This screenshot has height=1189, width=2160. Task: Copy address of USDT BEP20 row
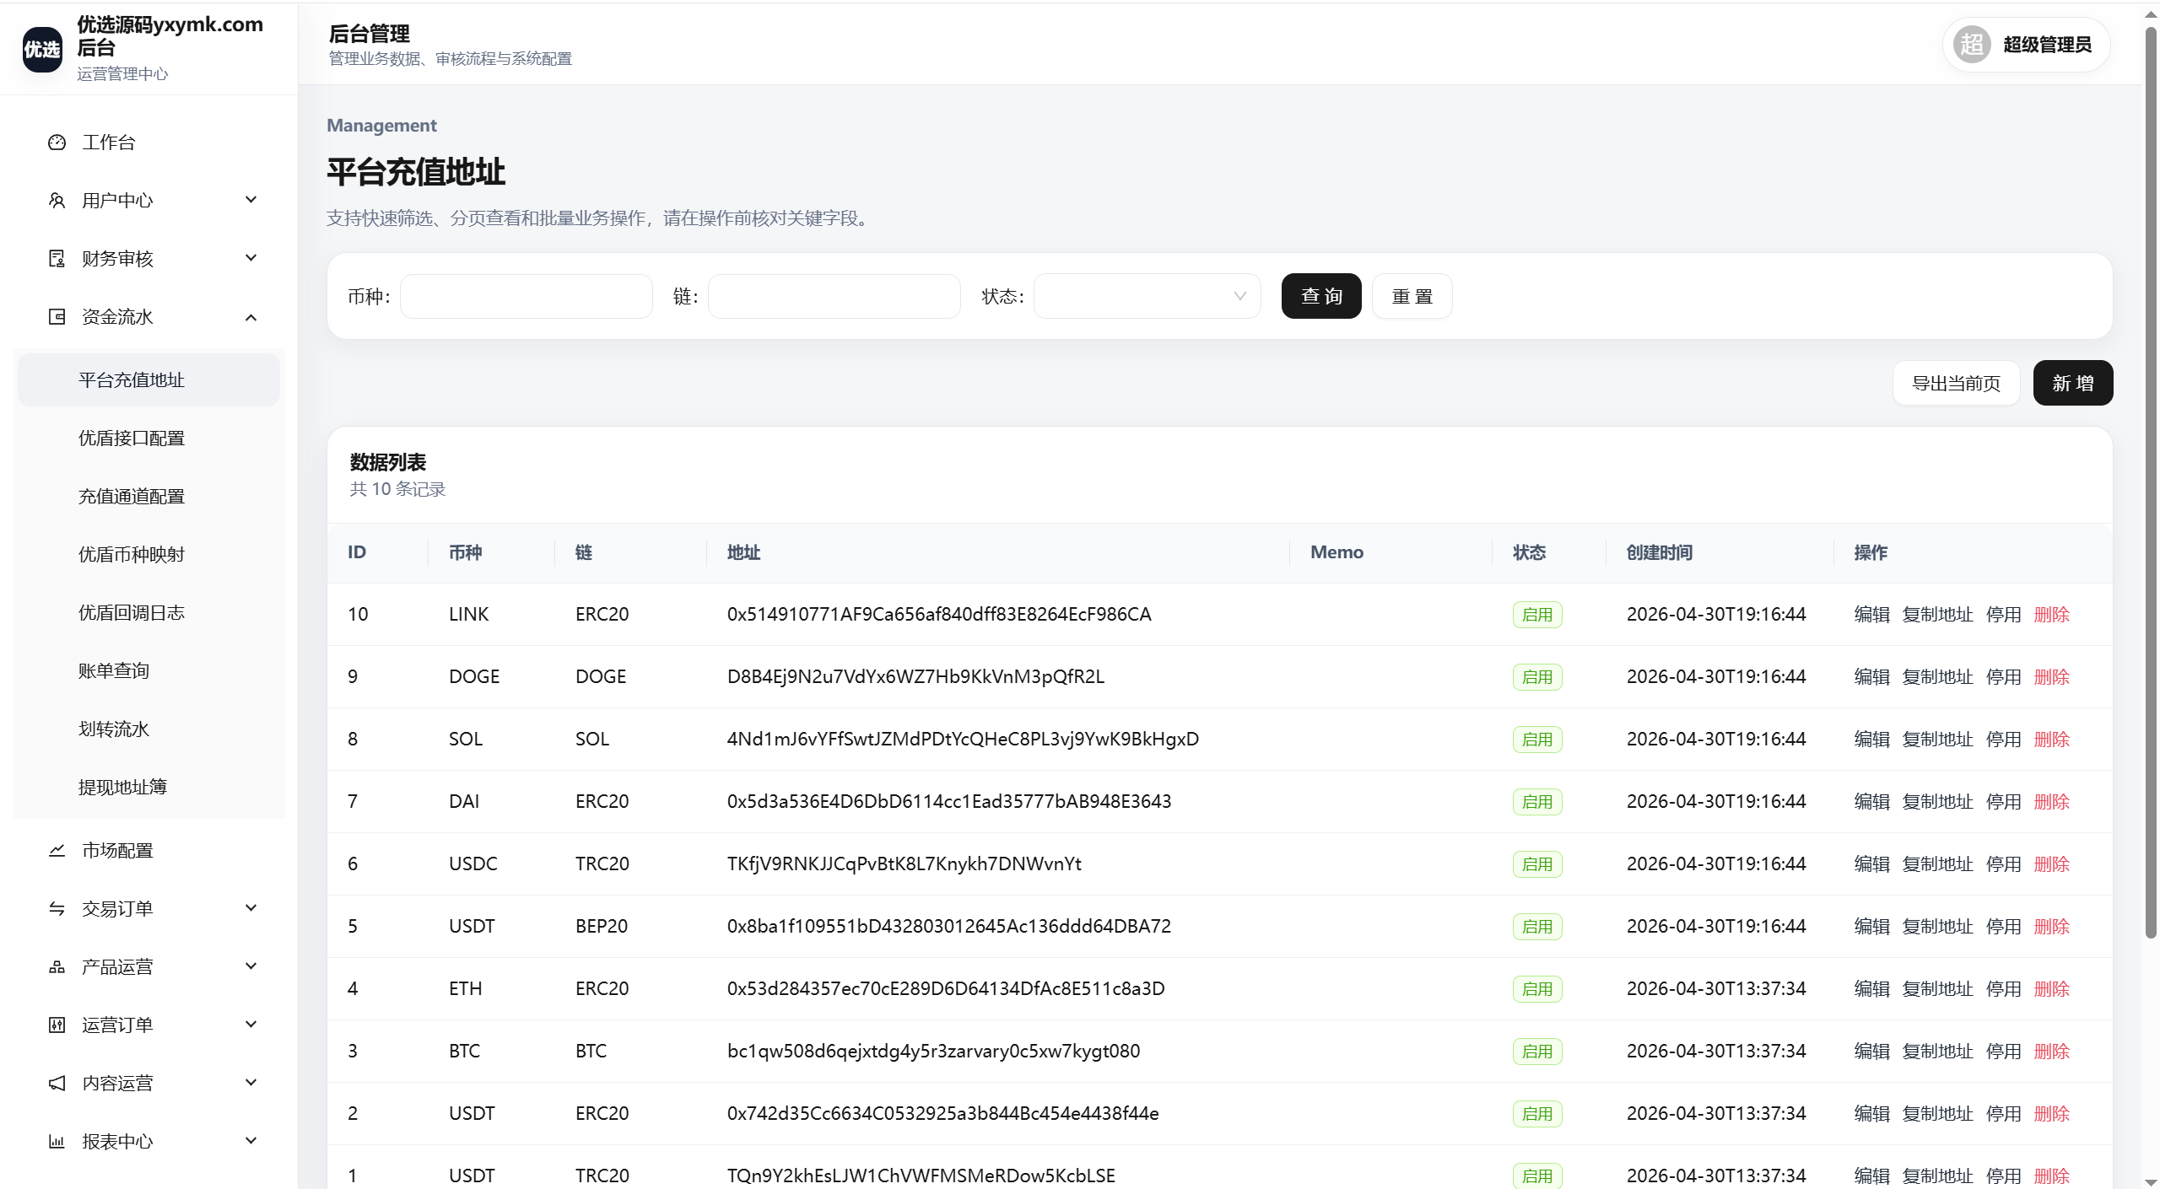[1937, 927]
